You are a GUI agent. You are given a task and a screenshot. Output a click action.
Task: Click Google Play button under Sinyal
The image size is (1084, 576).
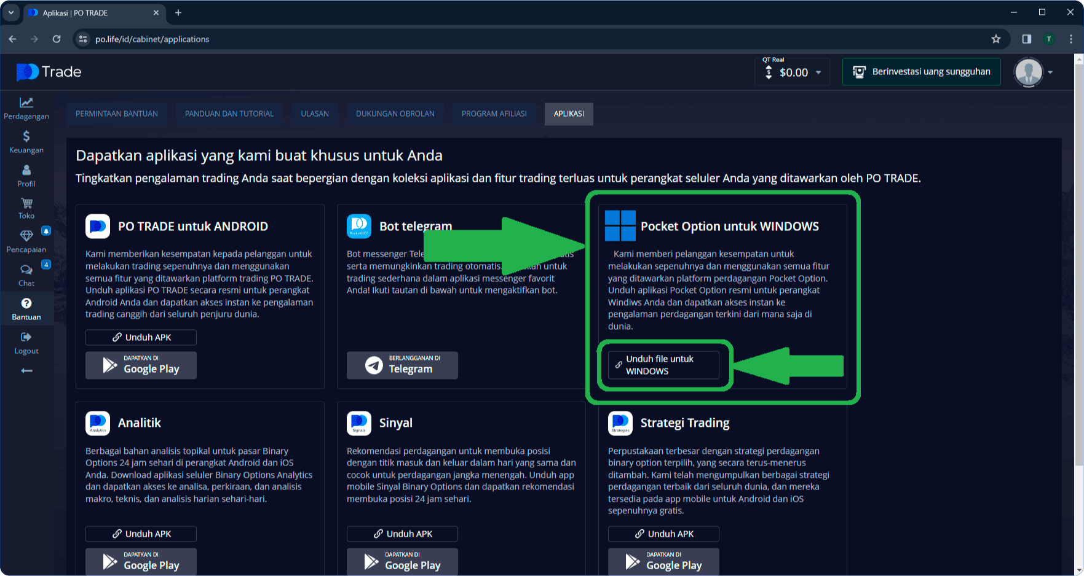[x=402, y=561]
